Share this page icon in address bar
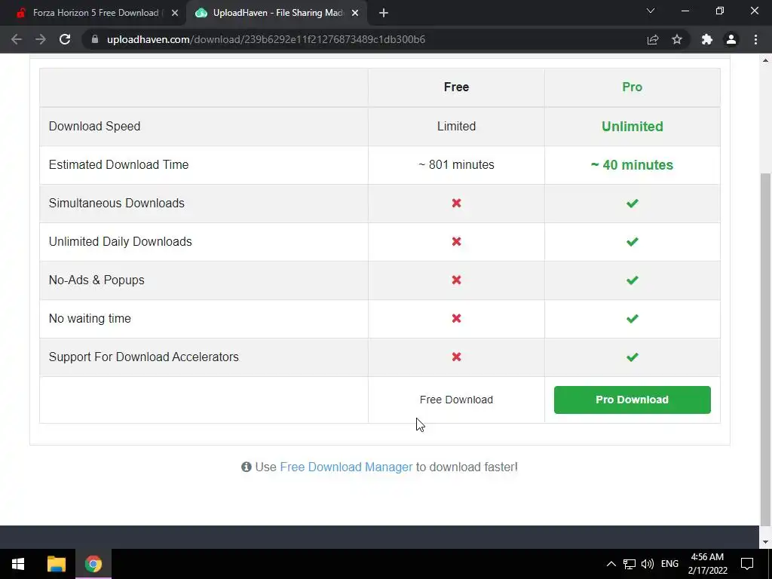Viewport: 772px width, 579px height. click(x=653, y=39)
